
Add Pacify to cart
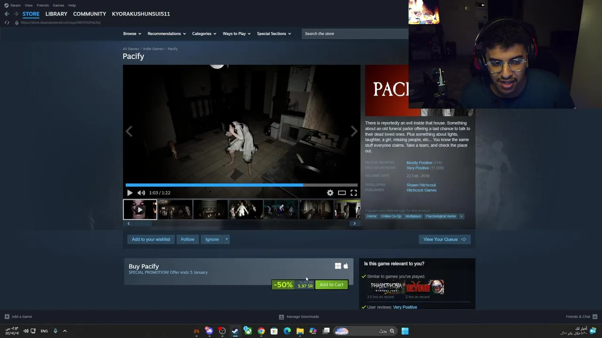point(332,284)
